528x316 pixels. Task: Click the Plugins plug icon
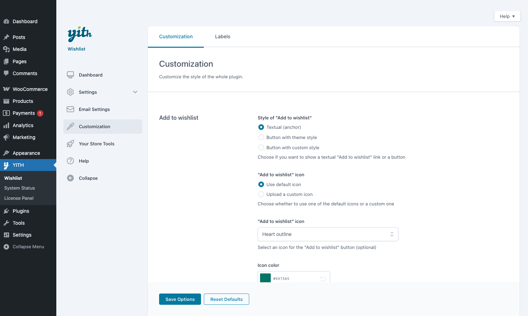coord(6,211)
